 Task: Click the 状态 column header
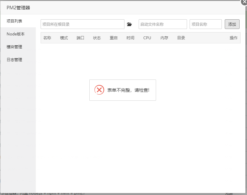[x=97, y=38]
